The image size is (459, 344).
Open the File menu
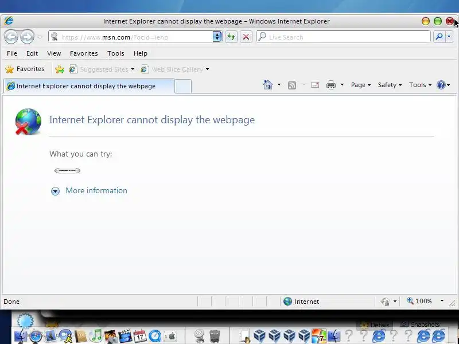coord(12,53)
